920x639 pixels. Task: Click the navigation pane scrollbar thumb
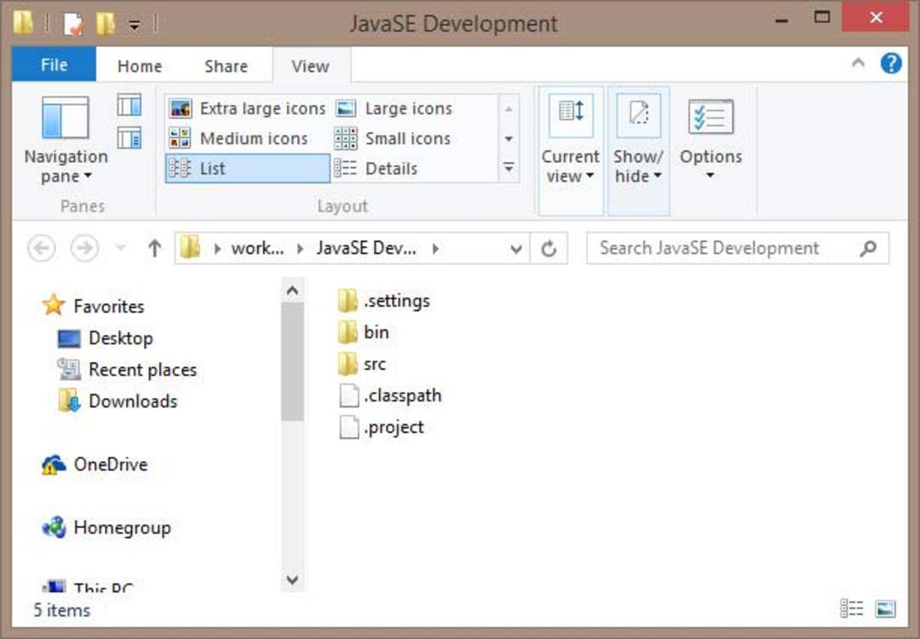pyautogui.click(x=292, y=362)
